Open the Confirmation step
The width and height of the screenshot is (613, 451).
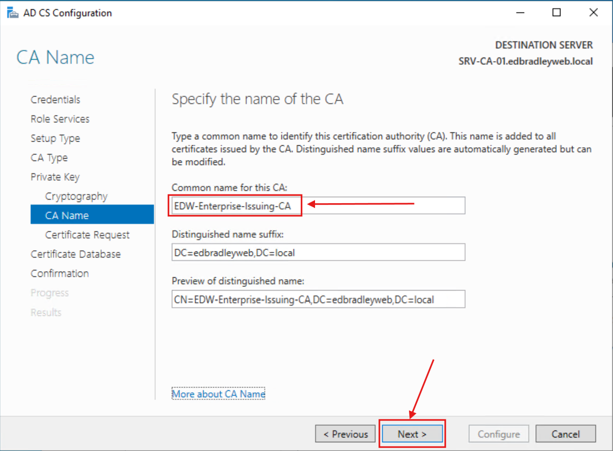(x=59, y=273)
